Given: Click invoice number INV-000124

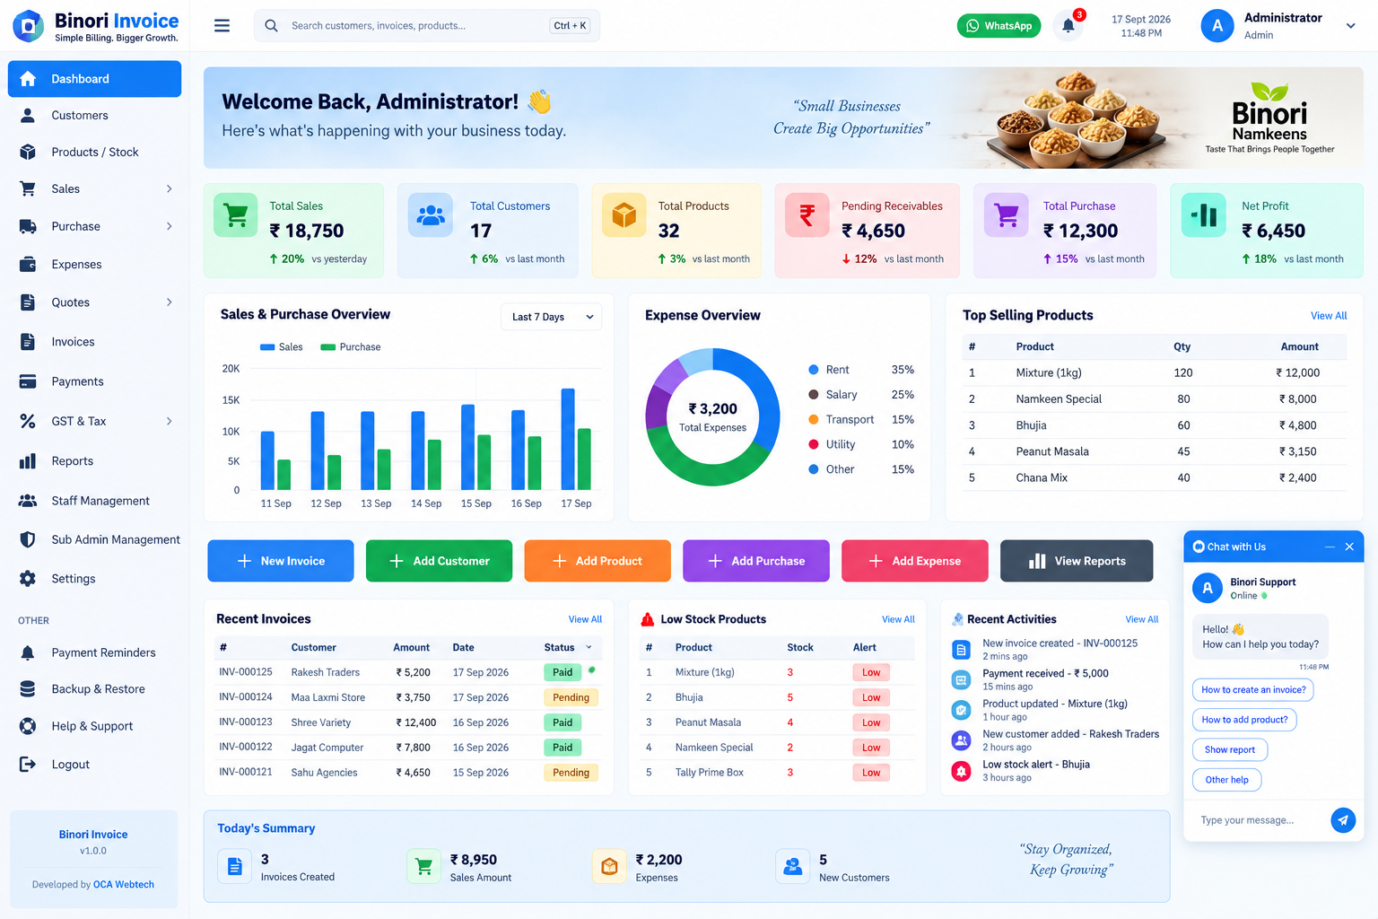Looking at the screenshot, I should coord(246,697).
